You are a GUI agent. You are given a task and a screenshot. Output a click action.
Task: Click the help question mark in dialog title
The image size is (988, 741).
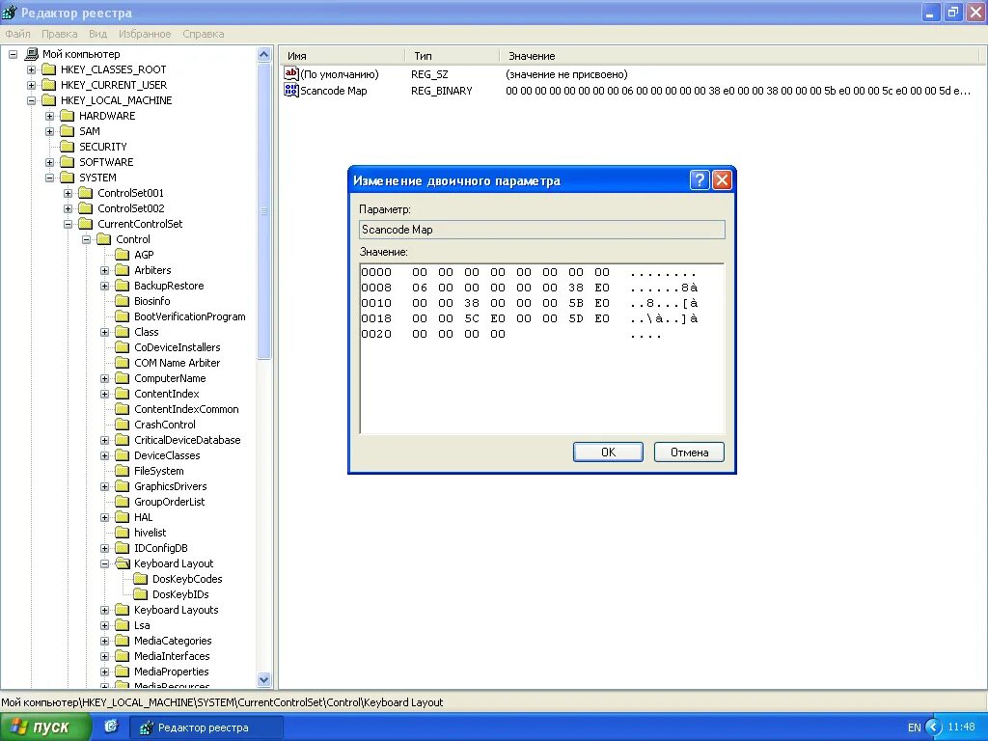(x=700, y=180)
